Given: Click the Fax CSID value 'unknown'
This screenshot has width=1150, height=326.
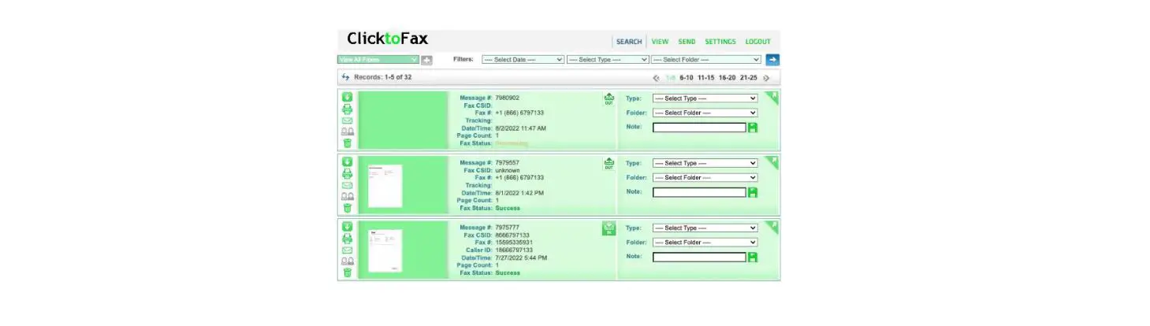Looking at the screenshot, I should click(508, 170).
